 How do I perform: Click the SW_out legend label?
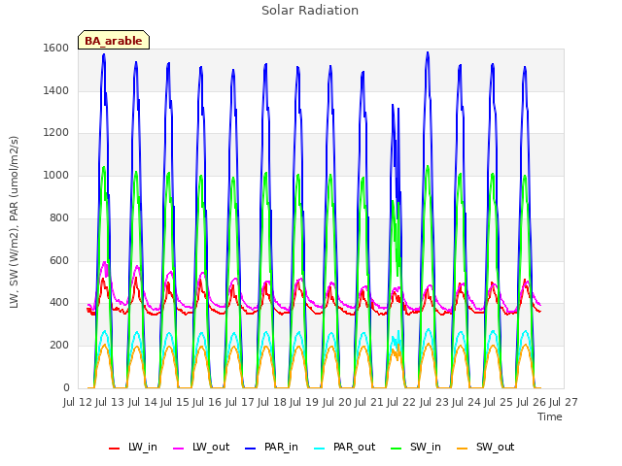click(495, 447)
